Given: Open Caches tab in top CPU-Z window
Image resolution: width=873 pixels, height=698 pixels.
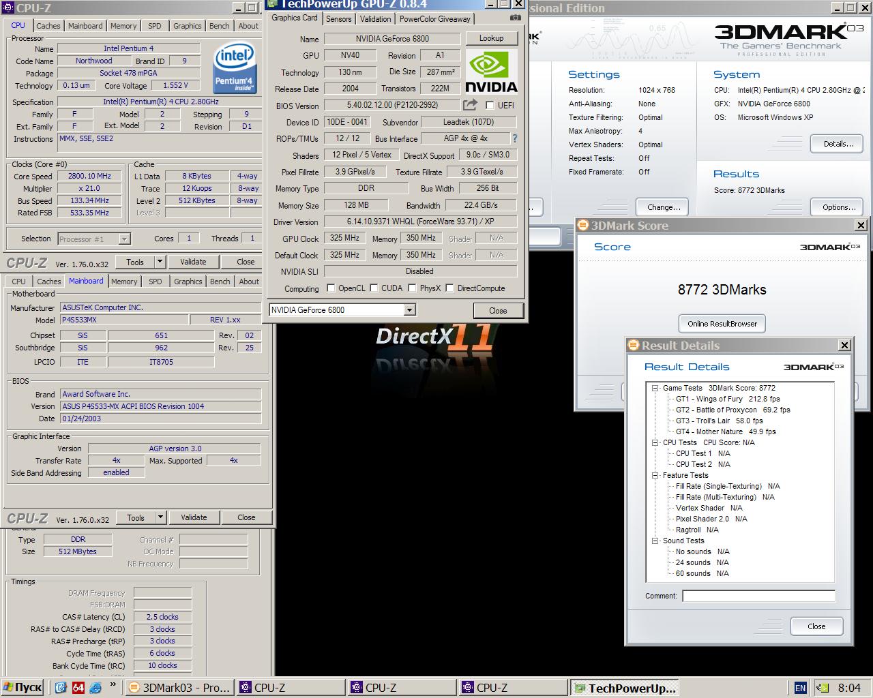Looking at the screenshot, I should click(48, 26).
